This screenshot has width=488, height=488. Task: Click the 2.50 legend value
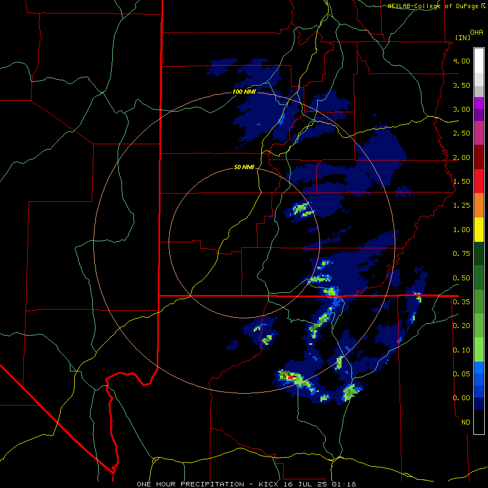[x=461, y=133]
